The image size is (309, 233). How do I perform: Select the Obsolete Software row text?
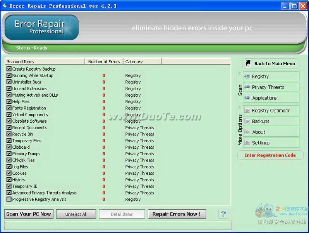(x=29, y=121)
